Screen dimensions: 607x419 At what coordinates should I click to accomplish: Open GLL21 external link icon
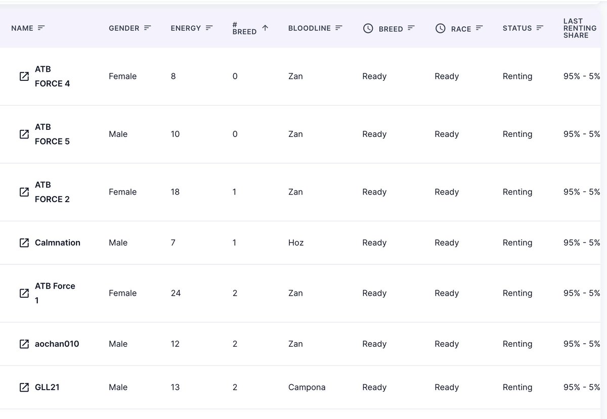(24, 387)
